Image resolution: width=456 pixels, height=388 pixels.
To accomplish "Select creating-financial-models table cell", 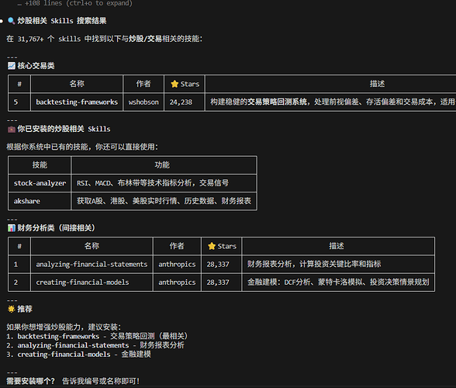I will [92, 282].
